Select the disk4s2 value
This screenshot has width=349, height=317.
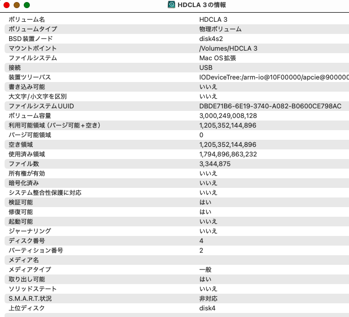pyautogui.click(x=211, y=39)
